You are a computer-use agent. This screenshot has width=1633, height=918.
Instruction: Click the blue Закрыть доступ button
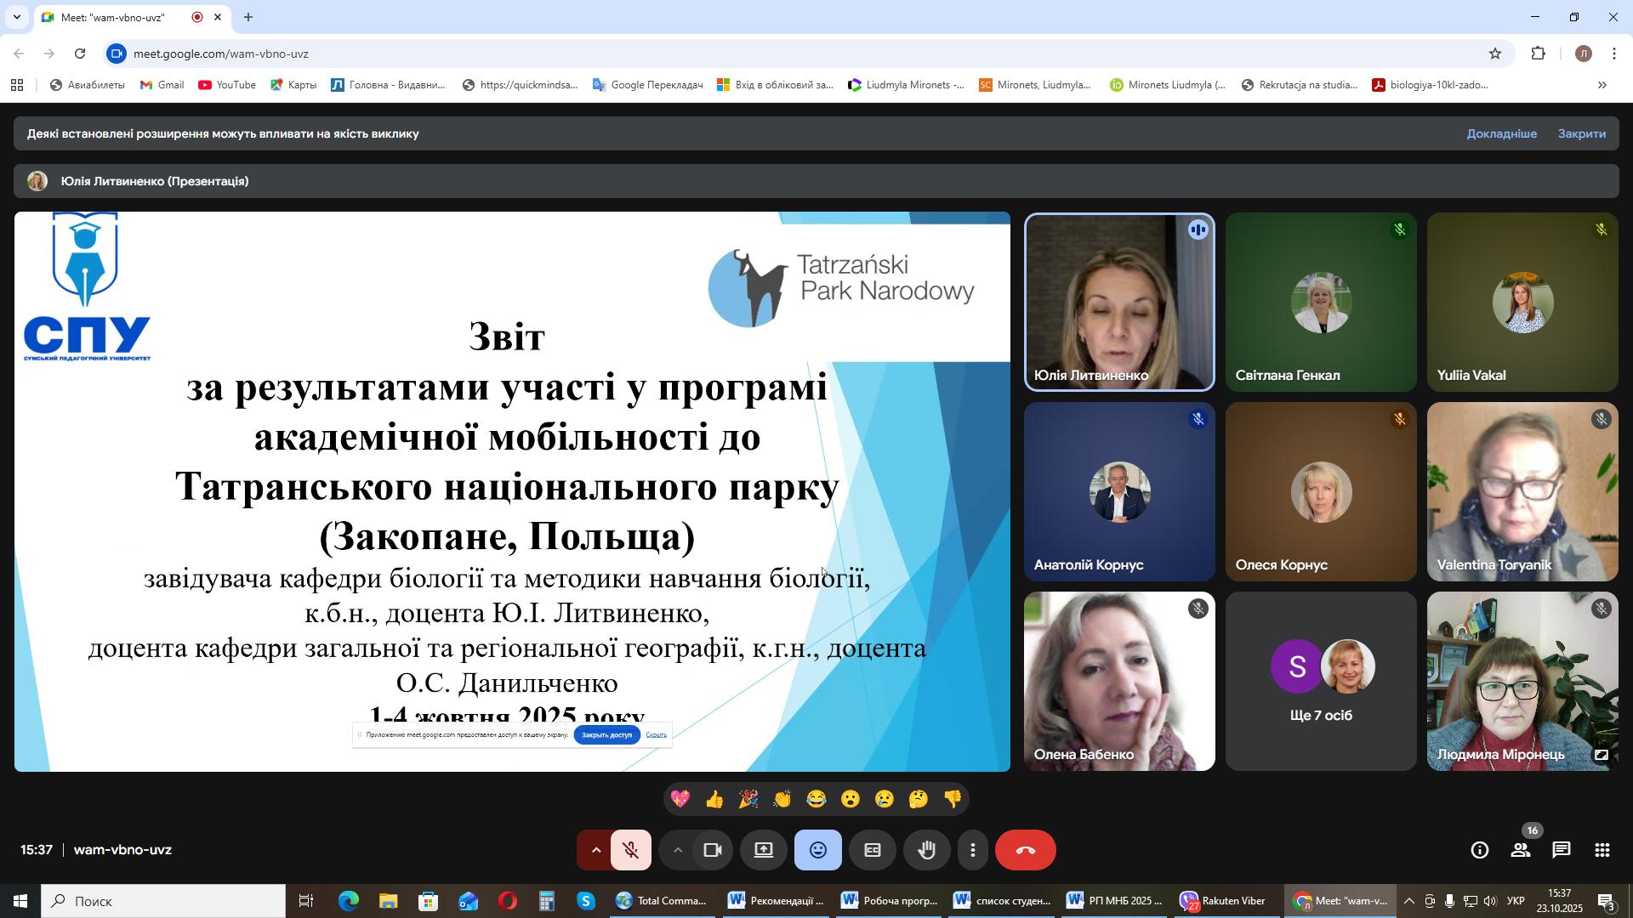[x=606, y=735]
